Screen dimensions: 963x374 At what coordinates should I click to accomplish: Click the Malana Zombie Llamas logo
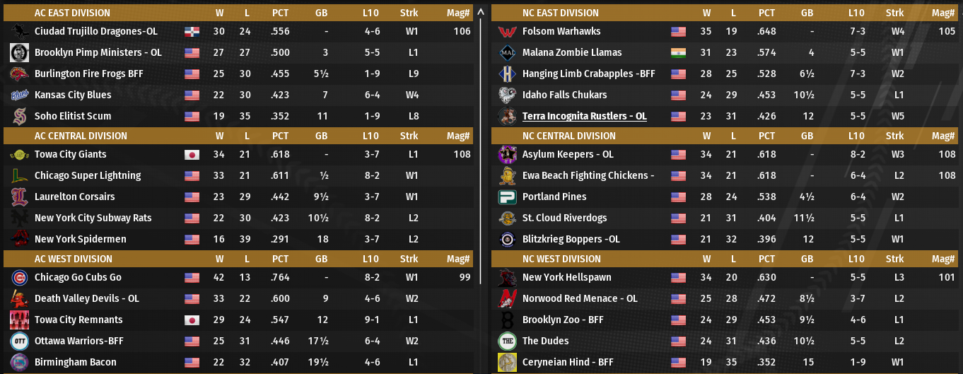507,53
